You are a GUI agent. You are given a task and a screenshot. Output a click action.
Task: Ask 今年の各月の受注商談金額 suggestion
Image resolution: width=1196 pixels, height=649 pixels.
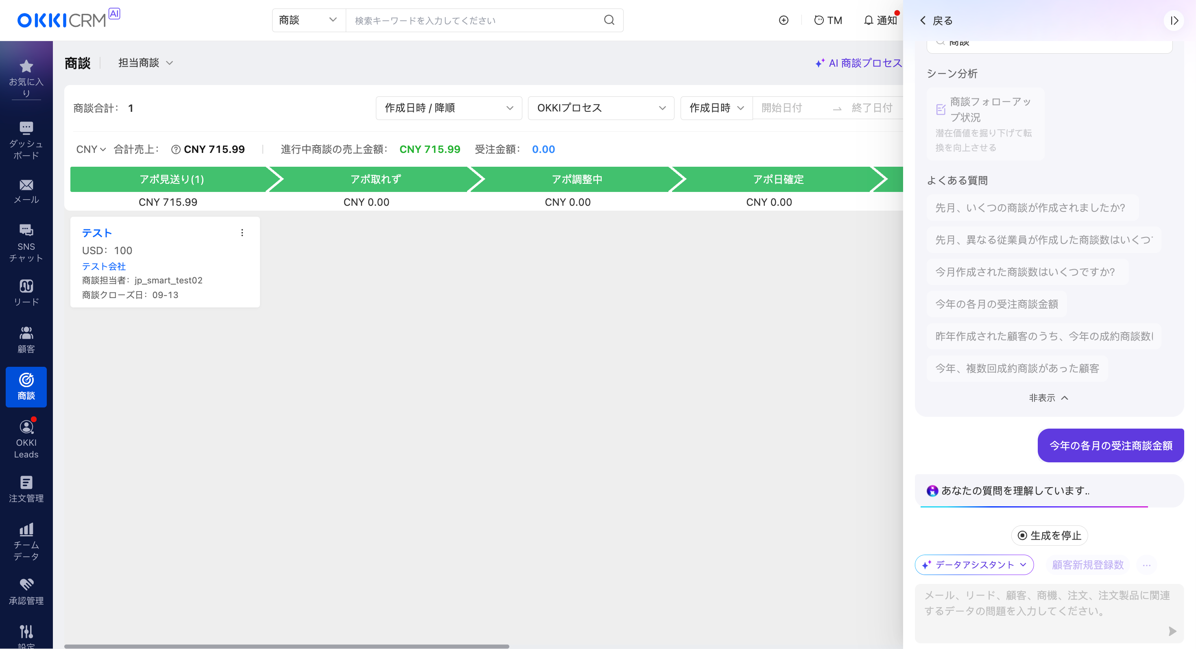[x=996, y=304]
